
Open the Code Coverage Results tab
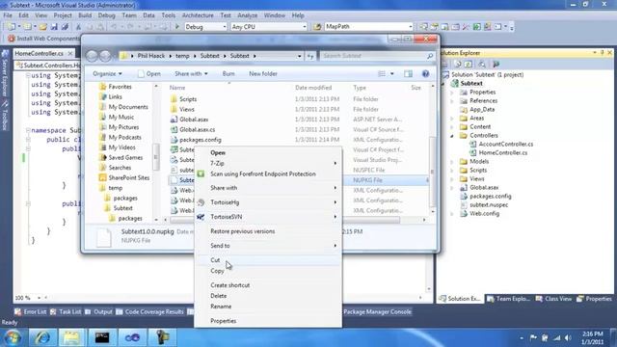tap(150, 312)
